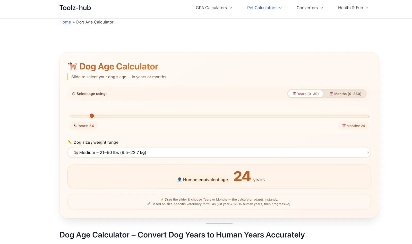This screenshot has height=244, width=412.
Task: Click the Toolz-hub site logo
Action: pos(75,8)
